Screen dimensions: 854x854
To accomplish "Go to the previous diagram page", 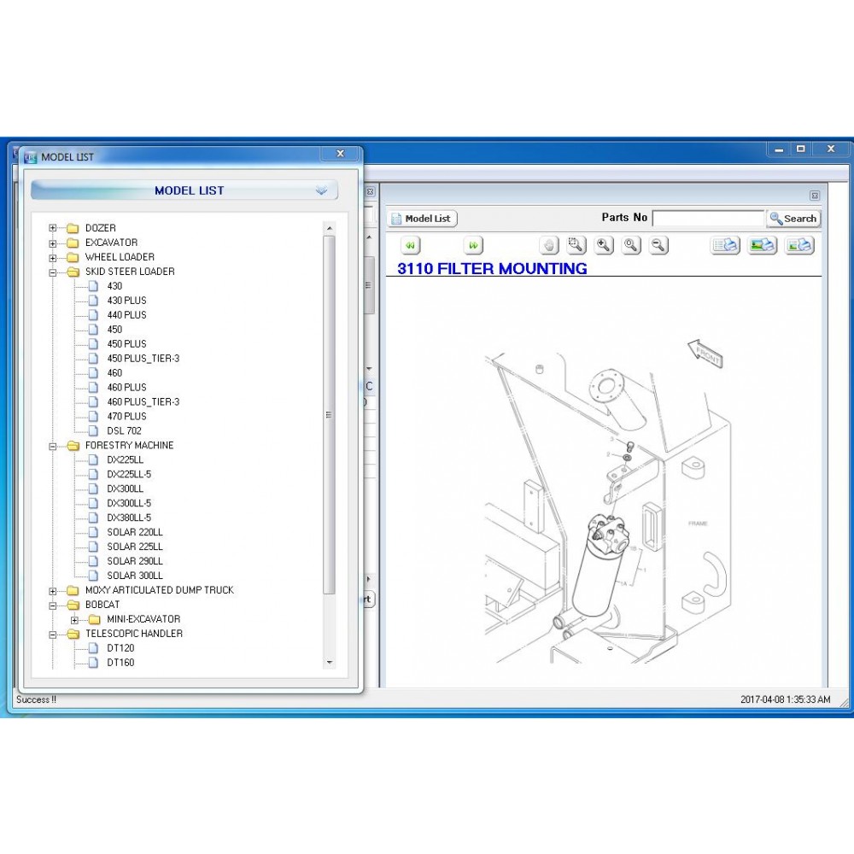I will (411, 246).
